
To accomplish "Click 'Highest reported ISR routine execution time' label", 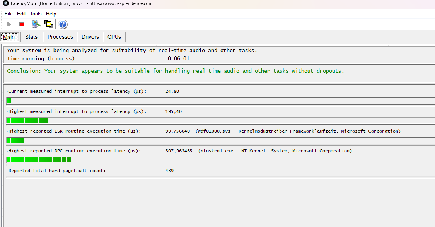I will pos(75,131).
